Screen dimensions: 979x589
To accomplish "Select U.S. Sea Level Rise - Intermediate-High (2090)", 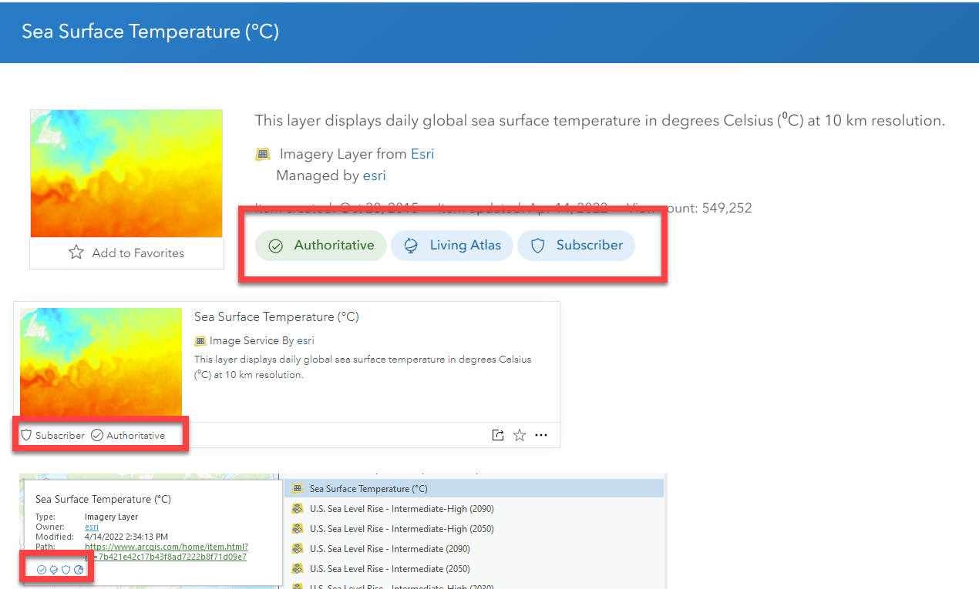I will pos(401,509).
